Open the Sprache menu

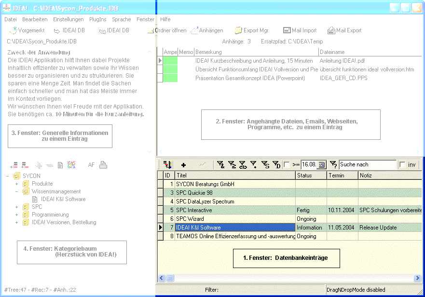(122, 19)
